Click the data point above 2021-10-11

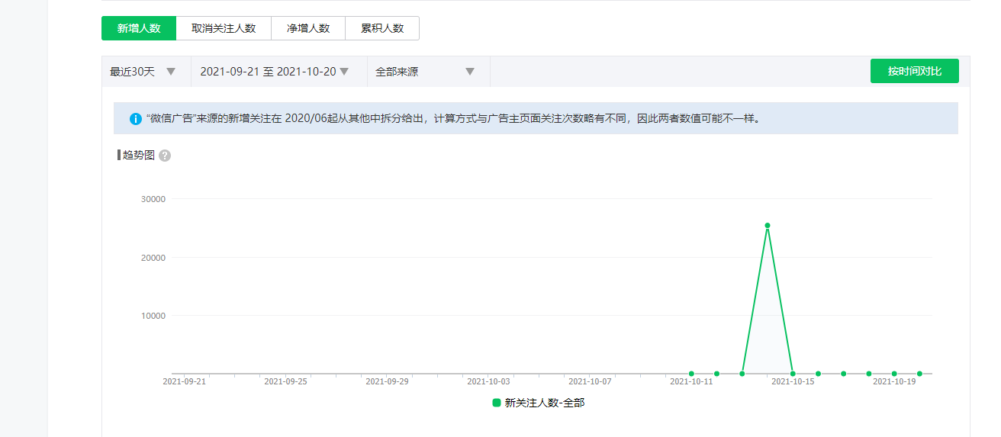tap(691, 374)
